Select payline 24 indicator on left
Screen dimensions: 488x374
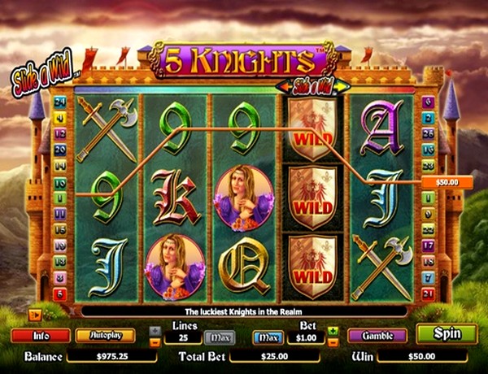[x=59, y=102]
